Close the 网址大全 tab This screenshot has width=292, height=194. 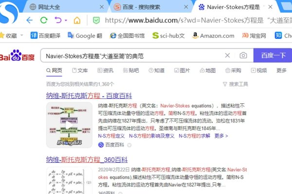pos(102,7)
